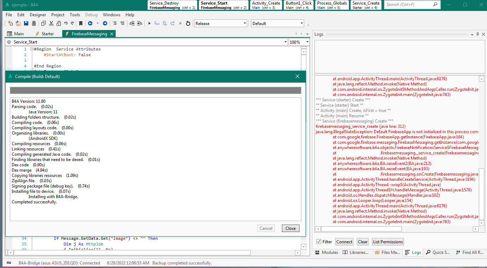Collapse the Service Attributes region on line 1
This screenshot has width=487, height=268.
[x=32, y=49]
